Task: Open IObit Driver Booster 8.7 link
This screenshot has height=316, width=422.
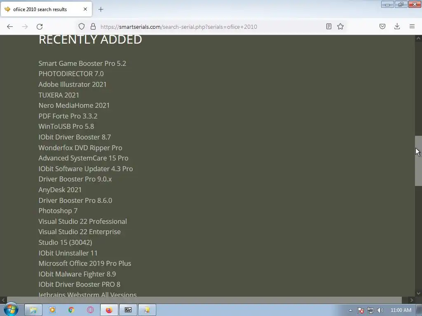Action: click(75, 137)
